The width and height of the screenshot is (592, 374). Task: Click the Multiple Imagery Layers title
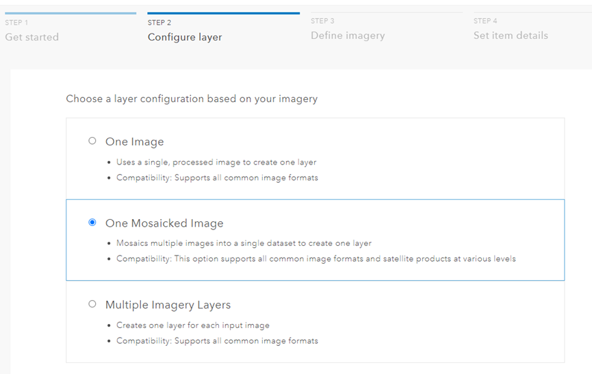(x=168, y=305)
